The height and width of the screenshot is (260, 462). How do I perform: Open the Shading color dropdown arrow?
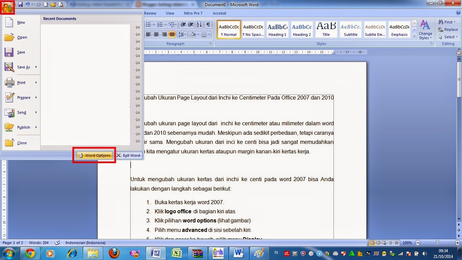(x=198, y=35)
